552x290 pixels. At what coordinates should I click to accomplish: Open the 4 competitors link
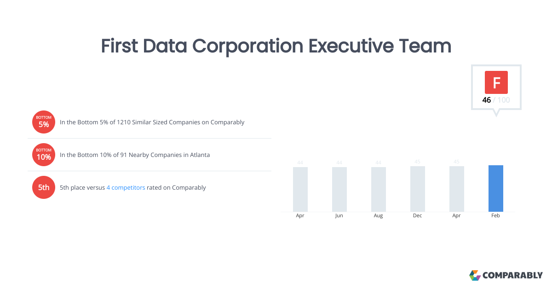tap(126, 188)
